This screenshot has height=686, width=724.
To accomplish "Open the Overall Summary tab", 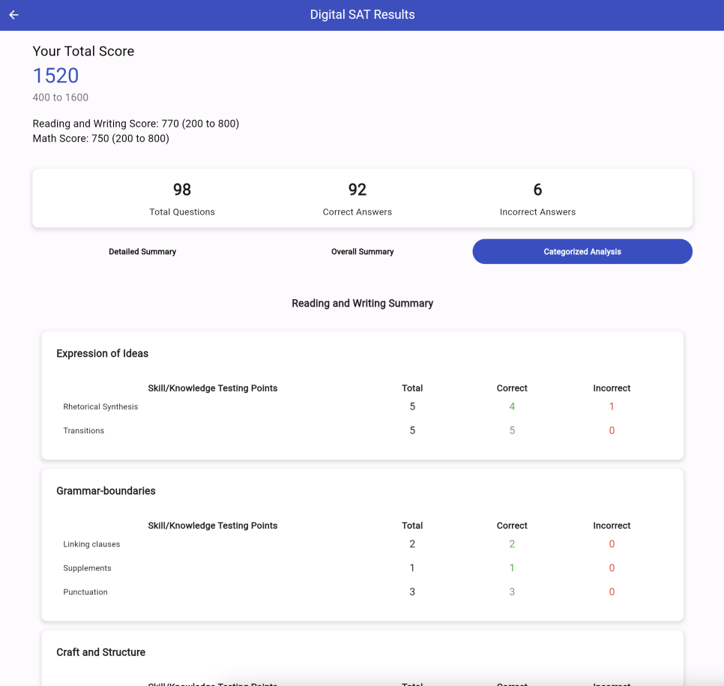I will [x=362, y=252].
